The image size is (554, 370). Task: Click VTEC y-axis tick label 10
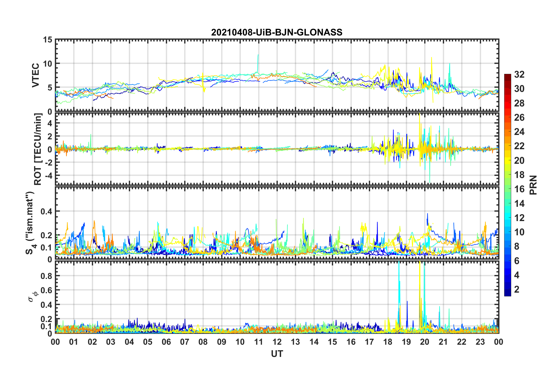(47, 63)
